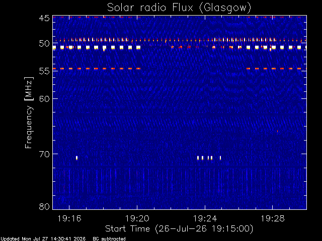Click the 19:20 time axis label
This screenshot has height=241, width=322.
click(137, 218)
